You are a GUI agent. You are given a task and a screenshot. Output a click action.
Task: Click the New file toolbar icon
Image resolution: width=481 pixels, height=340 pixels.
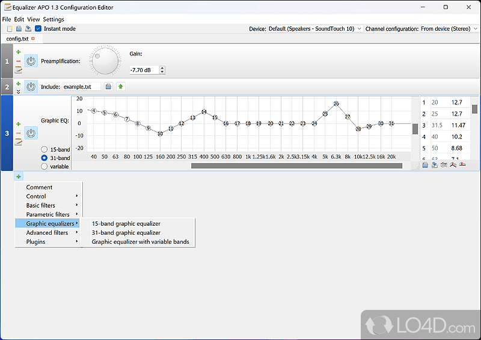pos(10,28)
